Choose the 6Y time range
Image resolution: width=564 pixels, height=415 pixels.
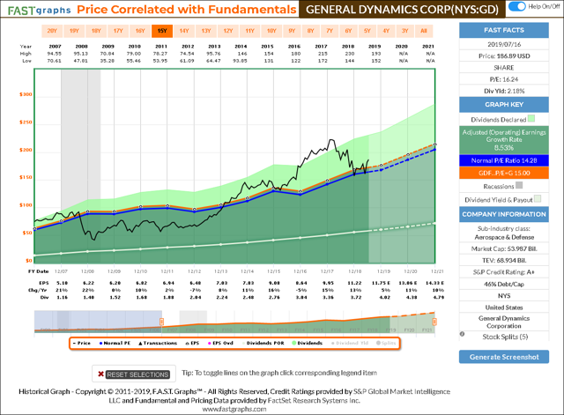349,31
